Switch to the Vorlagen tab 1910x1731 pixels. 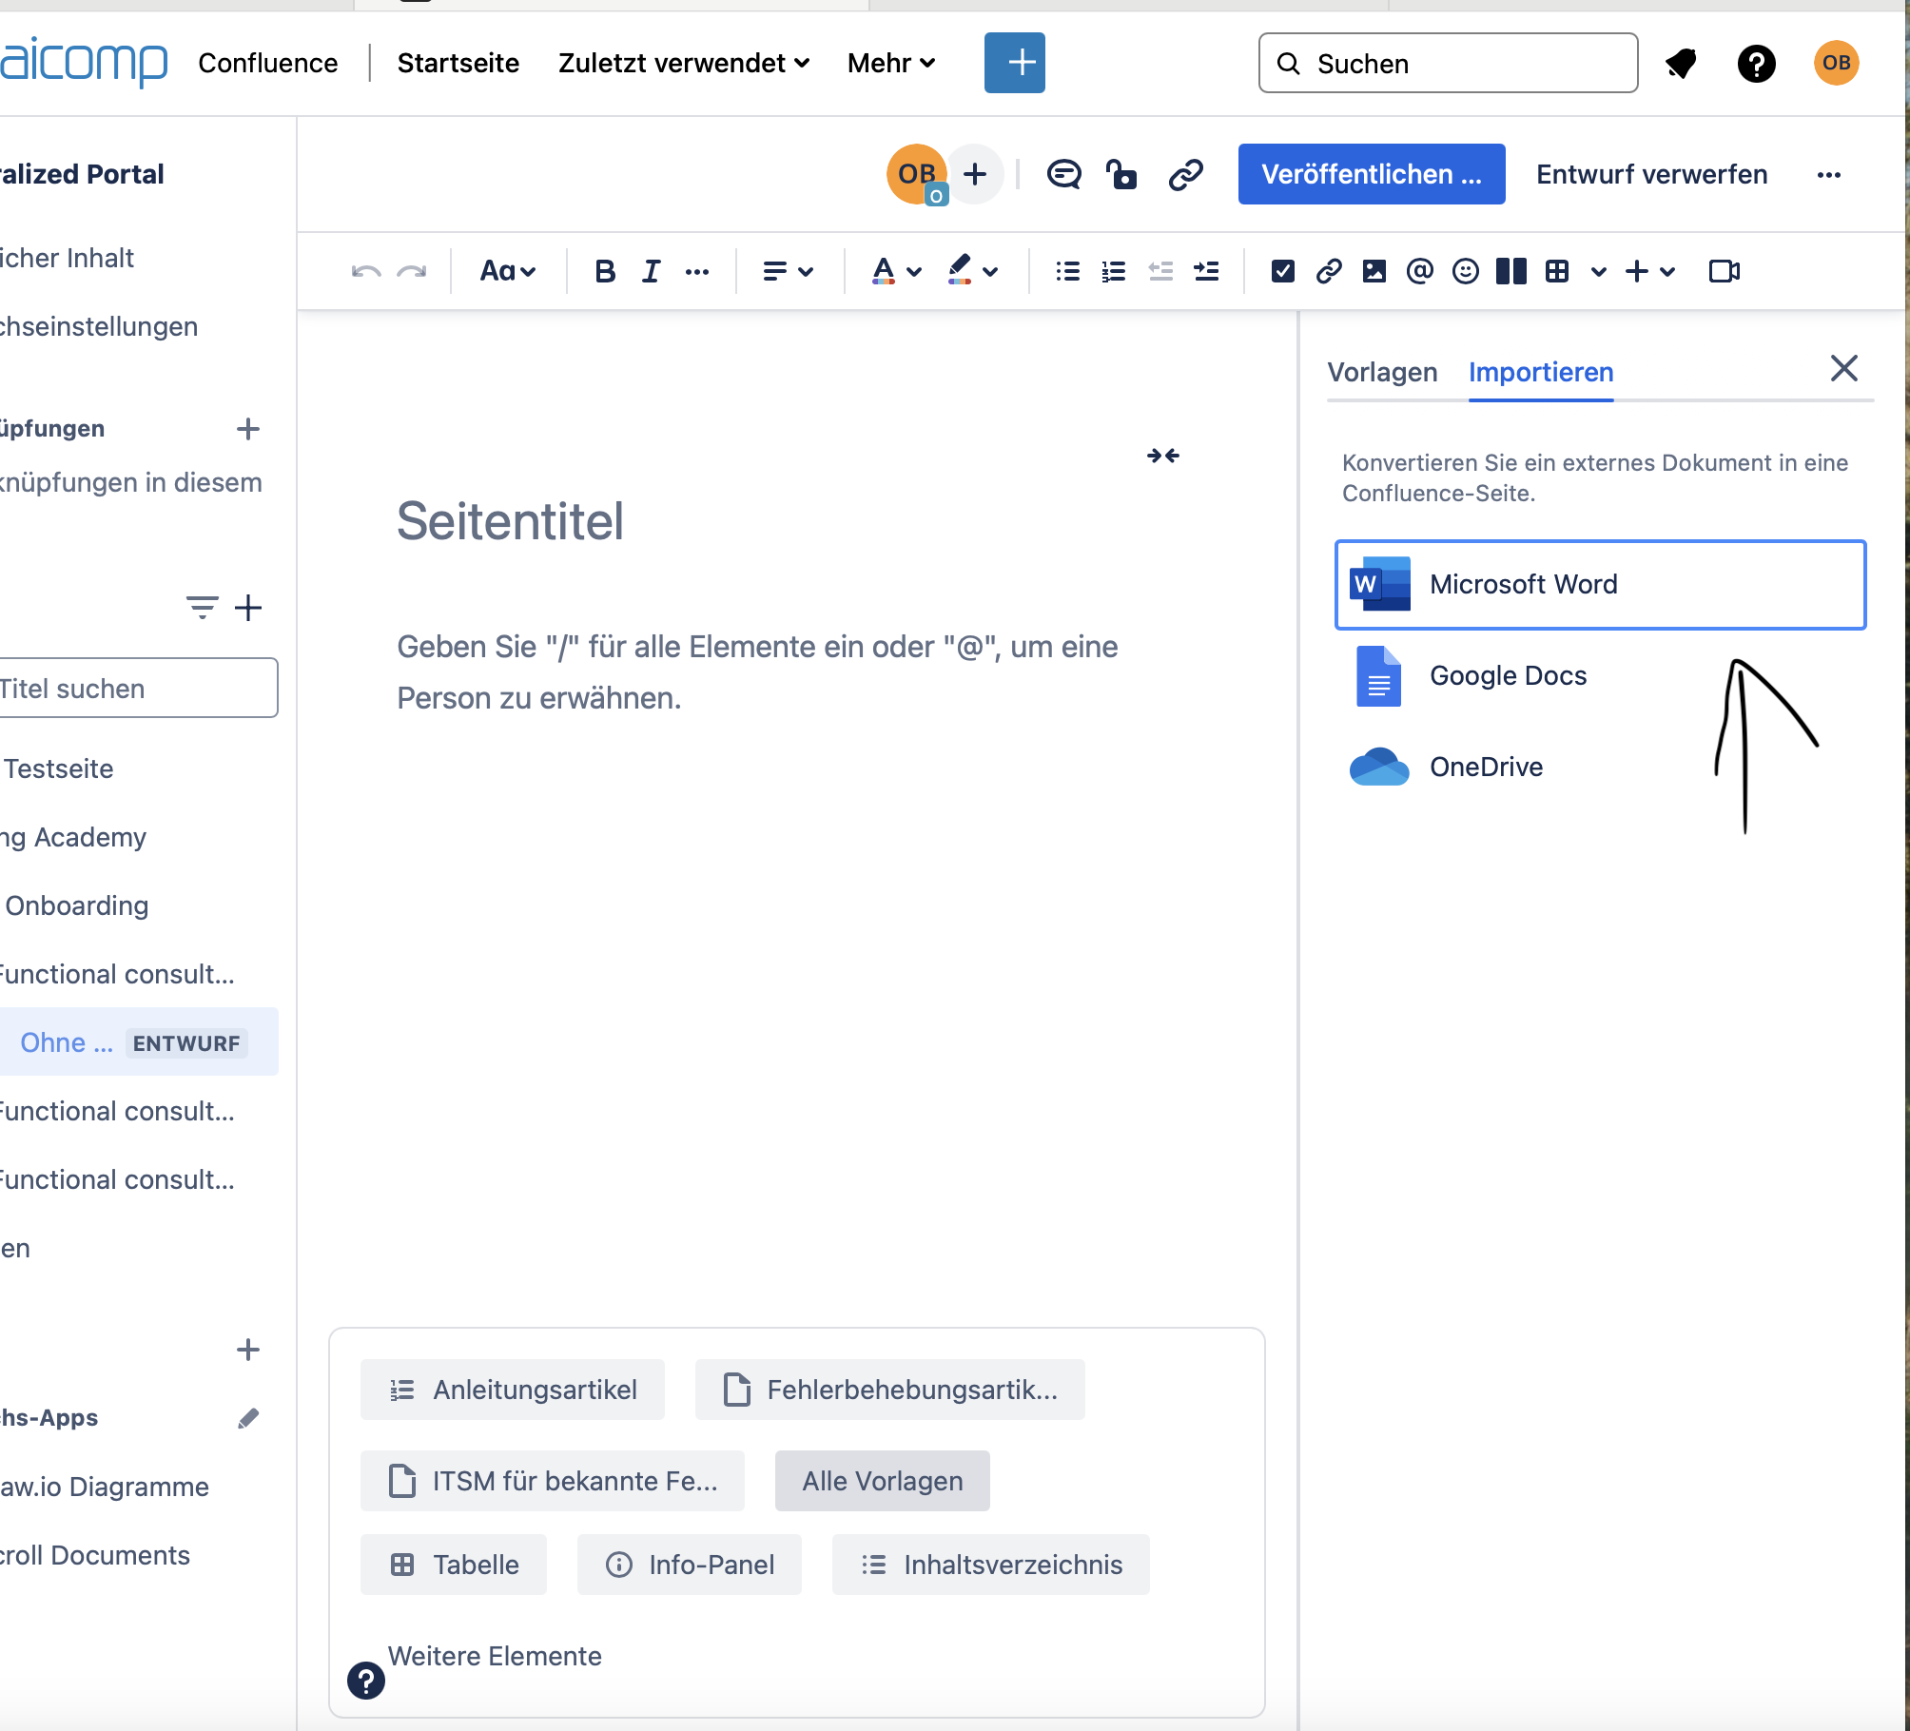[x=1382, y=372]
